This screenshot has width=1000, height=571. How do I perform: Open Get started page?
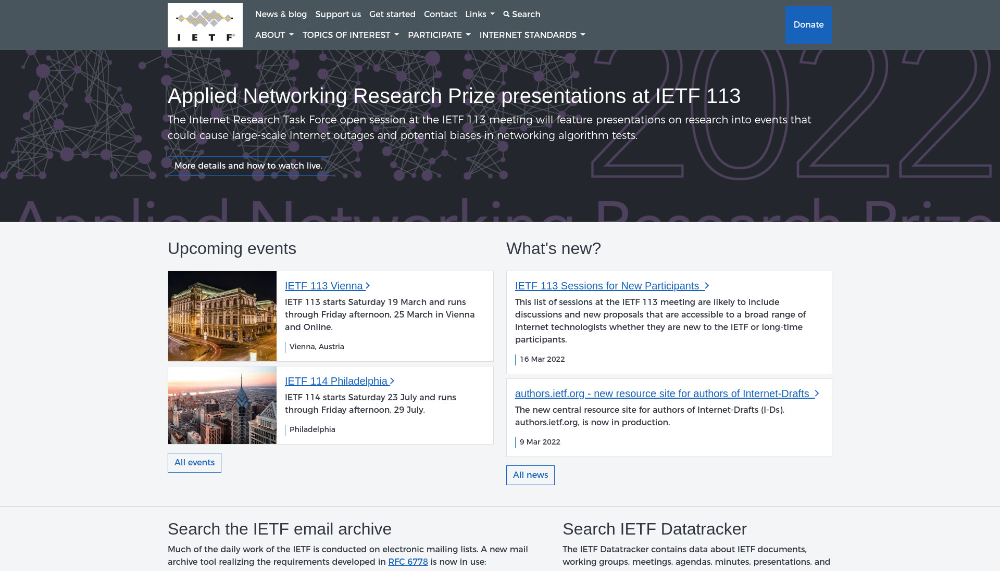coord(392,14)
